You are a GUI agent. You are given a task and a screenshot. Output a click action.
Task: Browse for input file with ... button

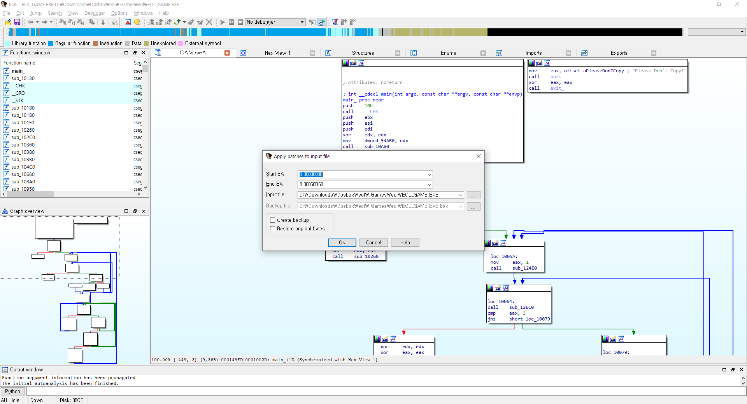pyautogui.click(x=473, y=195)
